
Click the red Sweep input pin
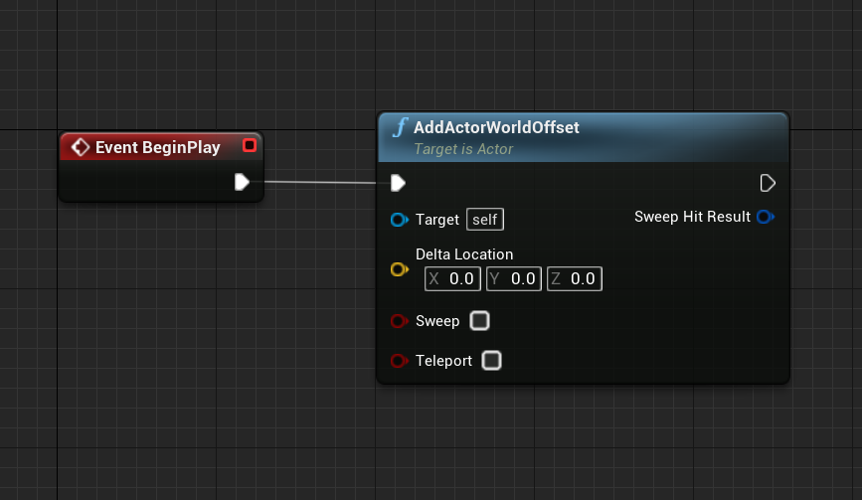pos(399,321)
